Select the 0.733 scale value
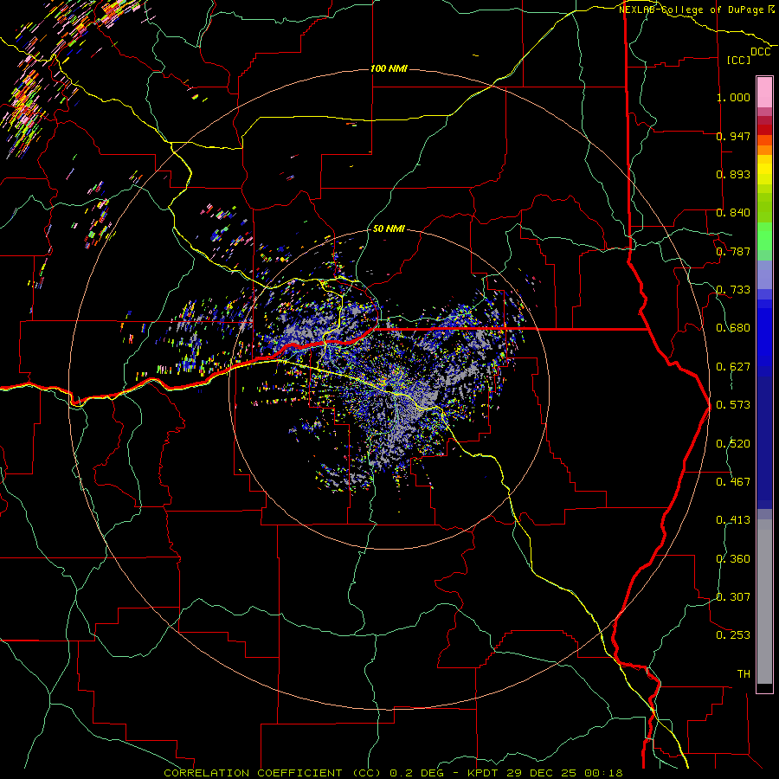The width and height of the screenshot is (779, 779). pos(733,290)
